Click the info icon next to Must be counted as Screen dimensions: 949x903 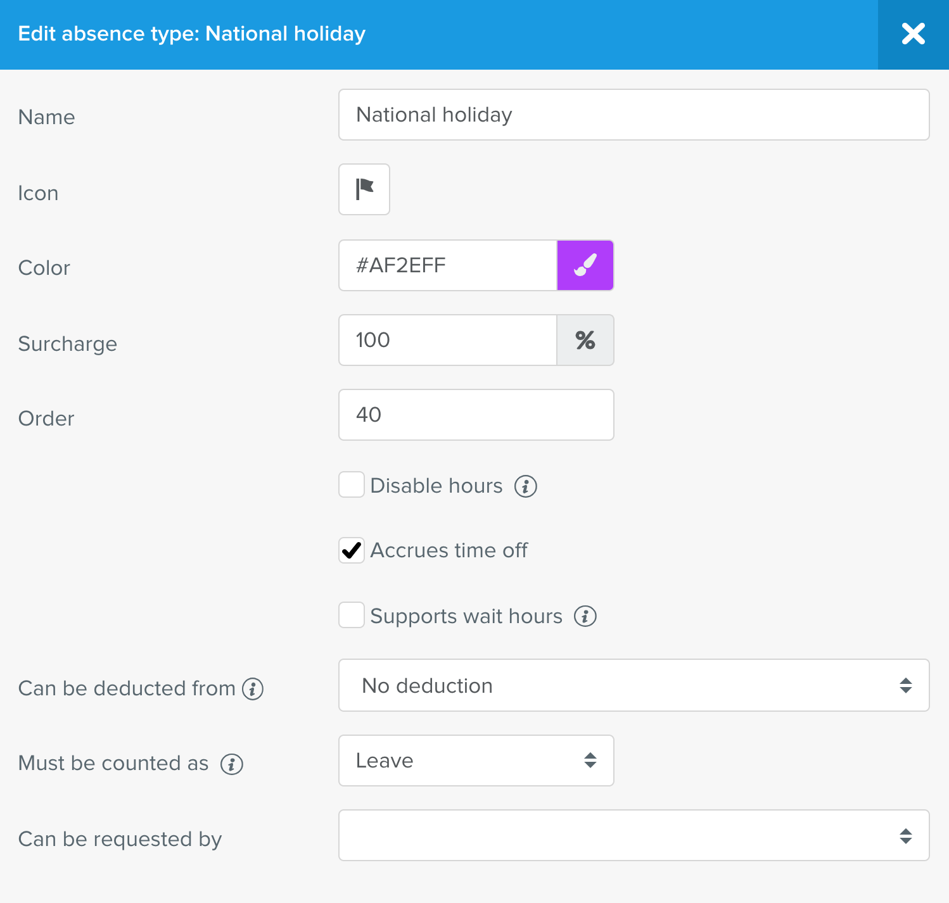[x=232, y=764]
